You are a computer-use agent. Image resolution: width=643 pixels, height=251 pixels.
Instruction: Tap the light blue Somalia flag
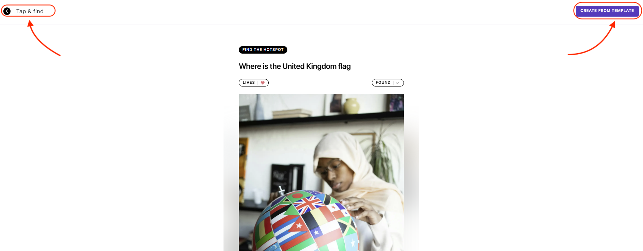click(x=353, y=243)
